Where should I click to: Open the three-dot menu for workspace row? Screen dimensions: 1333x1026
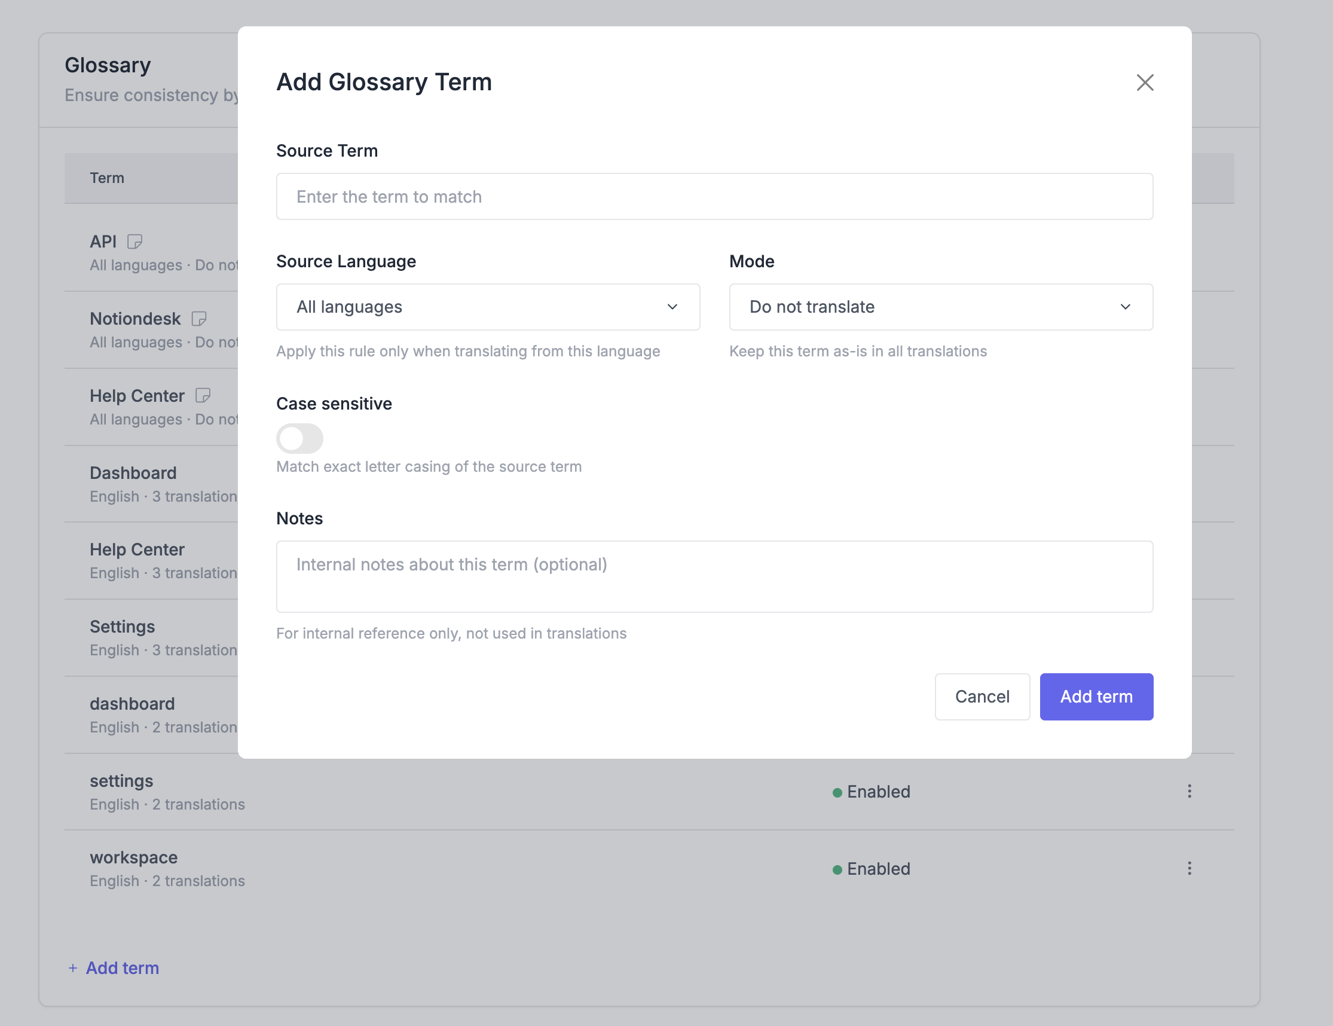(x=1189, y=869)
